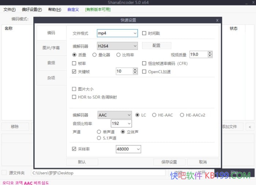Enable the 时间戳 checkbox
Screen dimensions: 256x185
pos(144,33)
